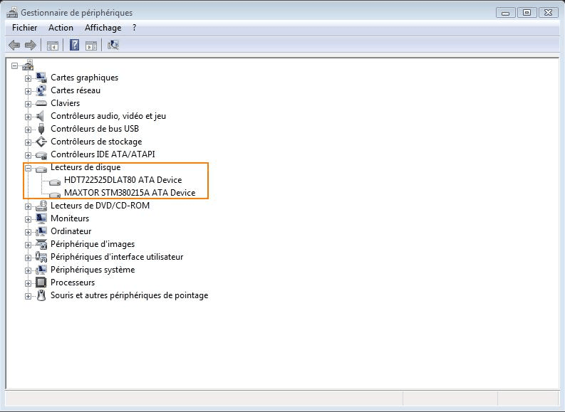Close the Gestionnaire de périphériques window
This screenshot has height=412, width=565.
coord(548,13)
